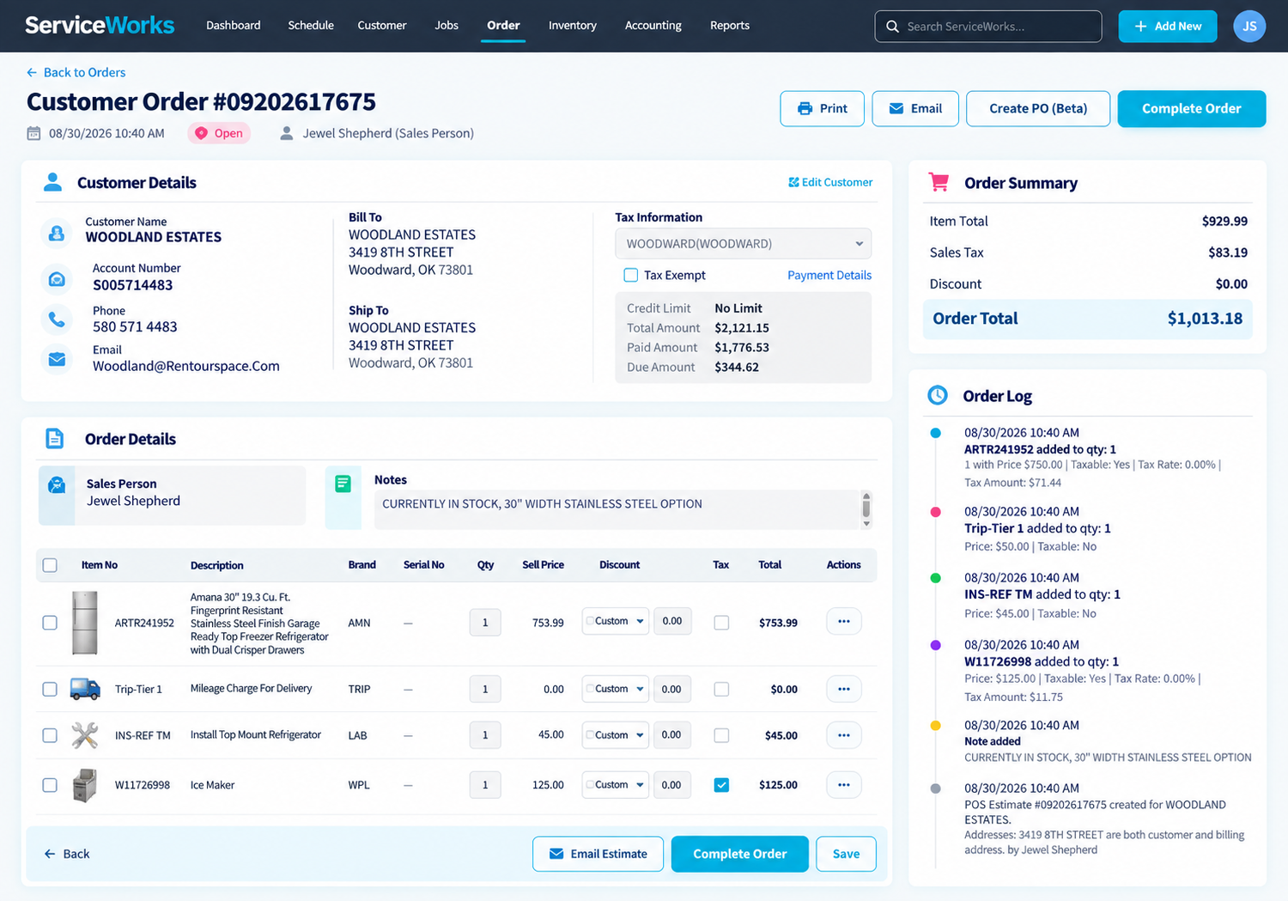Open the Edit Customer link
The image size is (1288, 901).
click(x=830, y=182)
